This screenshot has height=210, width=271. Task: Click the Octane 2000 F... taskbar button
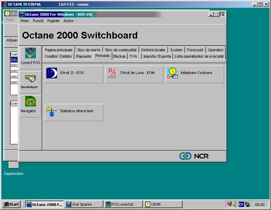[45, 204]
